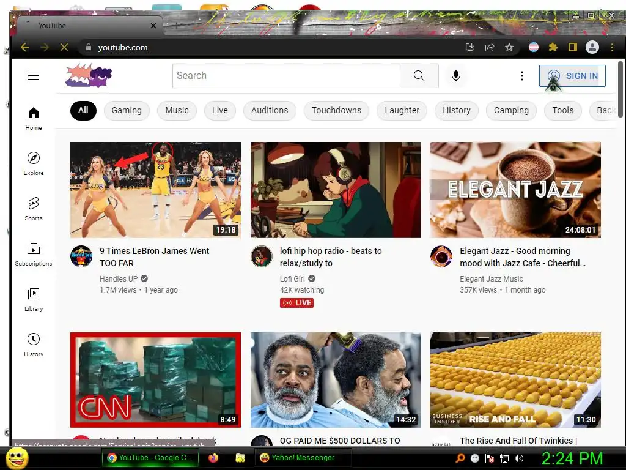Select the Music filter chip
This screenshot has height=470, width=626.
click(x=177, y=110)
